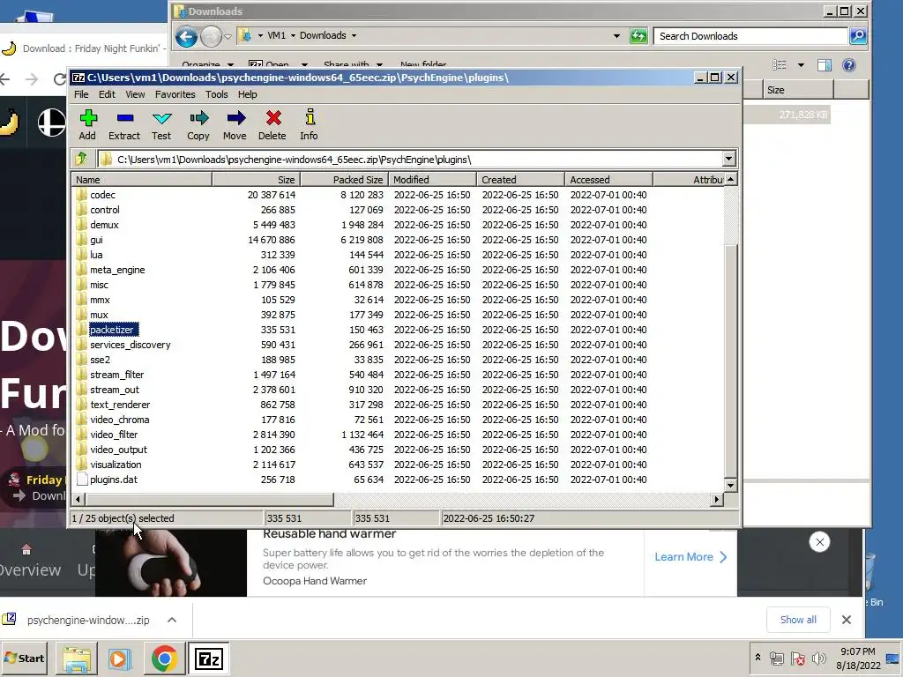Click the horizontal scrollbar right arrow
Screen dimensions: 903x677
pyautogui.click(x=716, y=499)
